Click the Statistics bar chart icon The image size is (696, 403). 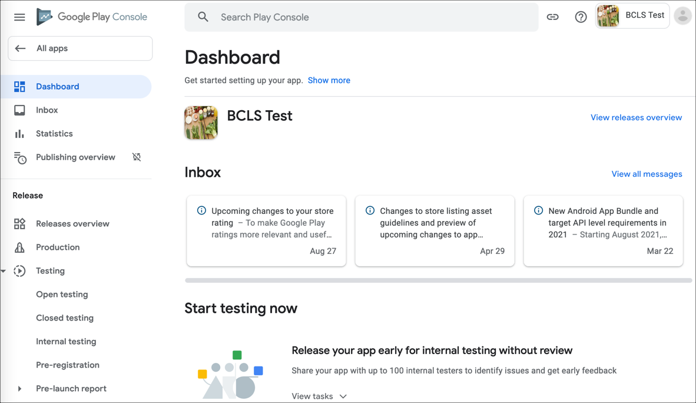[19, 134]
